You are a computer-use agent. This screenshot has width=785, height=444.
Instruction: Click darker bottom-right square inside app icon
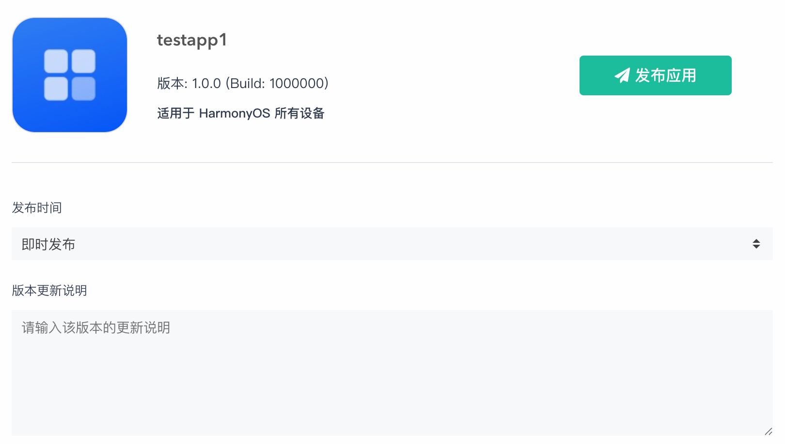[83, 89]
